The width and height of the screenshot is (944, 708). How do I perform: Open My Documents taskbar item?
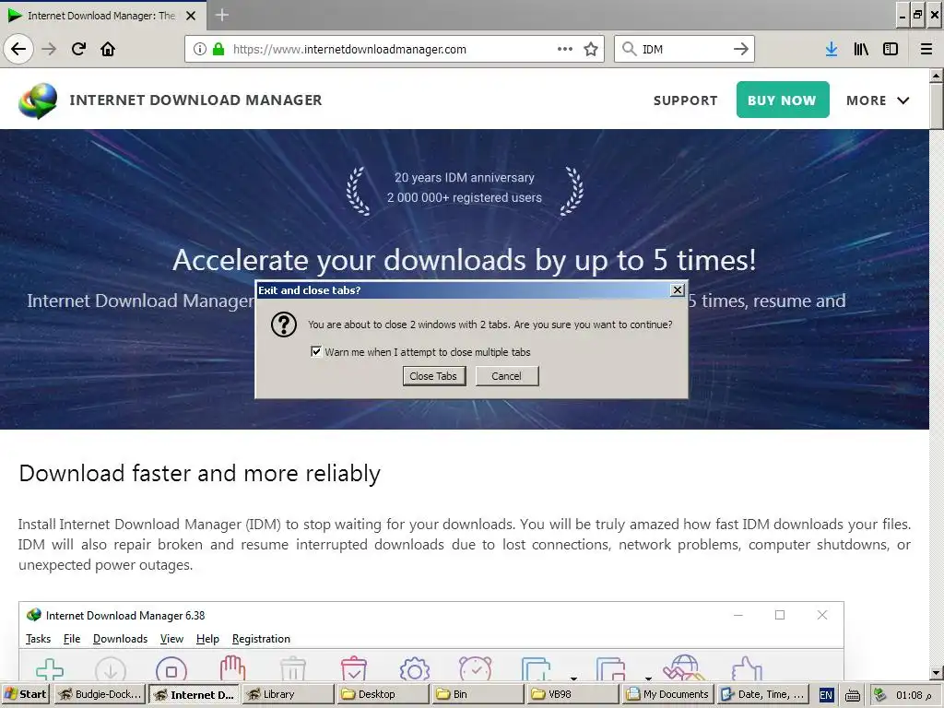point(668,694)
